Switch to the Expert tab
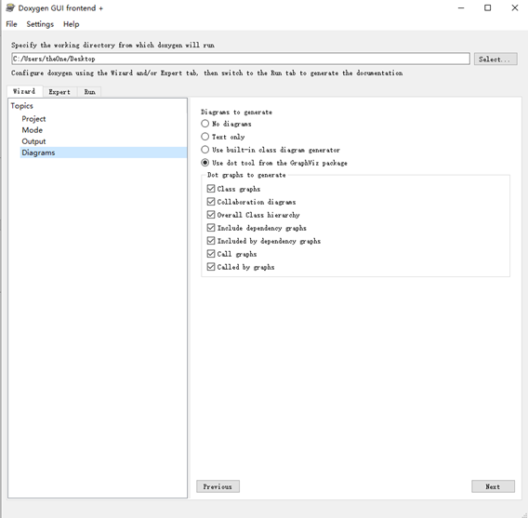This screenshot has width=528, height=518. [59, 92]
